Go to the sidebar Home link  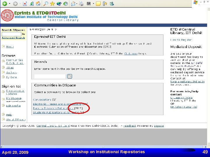(x=10, y=47)
